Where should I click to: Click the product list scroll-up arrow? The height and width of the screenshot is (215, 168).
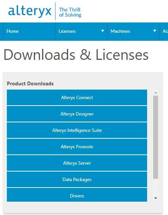click(155, 93)
